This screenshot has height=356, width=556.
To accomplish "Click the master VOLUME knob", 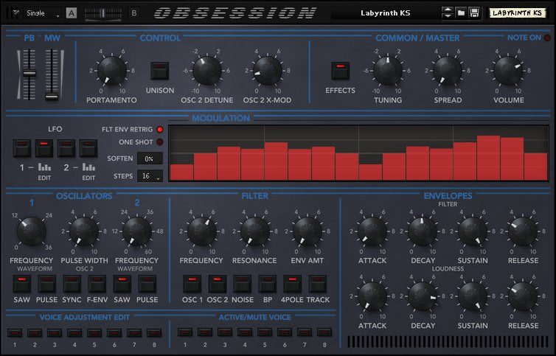I will [x=508, y=71].
